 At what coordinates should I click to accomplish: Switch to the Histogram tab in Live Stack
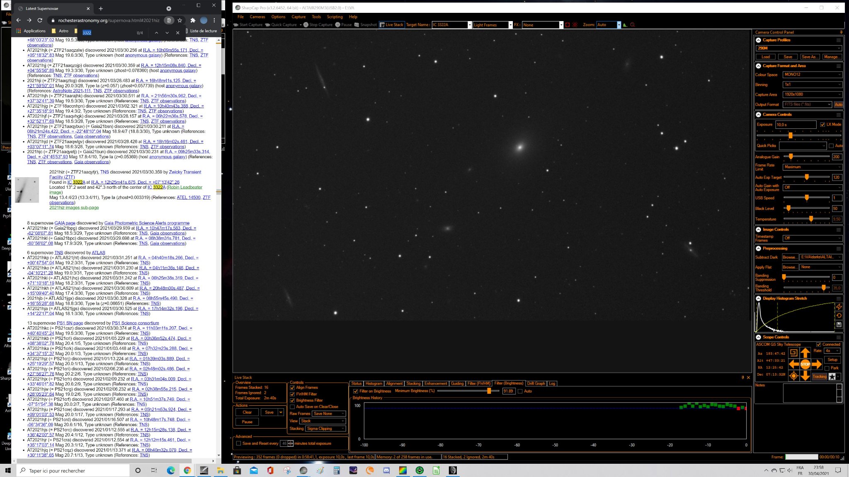click(x=374, y=384)
